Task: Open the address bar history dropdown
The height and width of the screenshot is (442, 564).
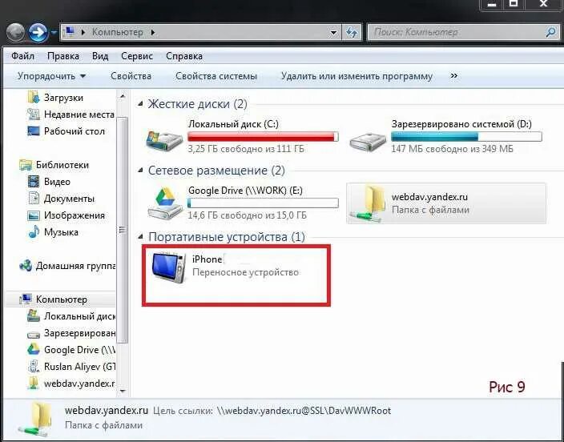Action: coord(333,32)
